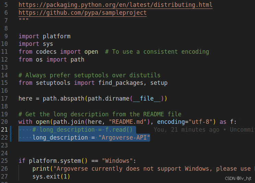This screenshot has width=255, height=183.
Task: Click the "Argoverse-API" string value
Action: click(x=124, y=138)
